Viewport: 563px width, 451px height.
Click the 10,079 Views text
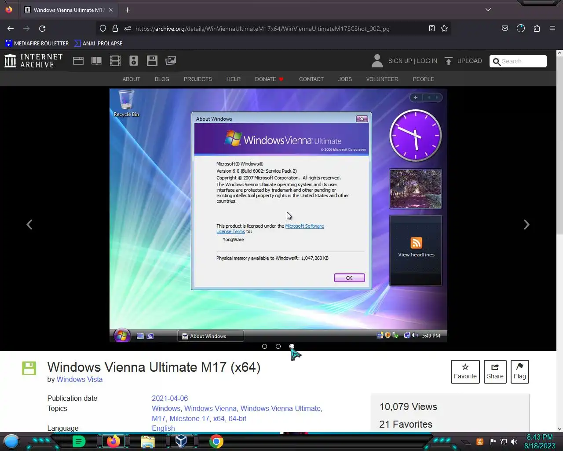point(408,407)
